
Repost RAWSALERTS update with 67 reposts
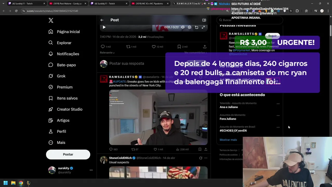pos(135,149)
